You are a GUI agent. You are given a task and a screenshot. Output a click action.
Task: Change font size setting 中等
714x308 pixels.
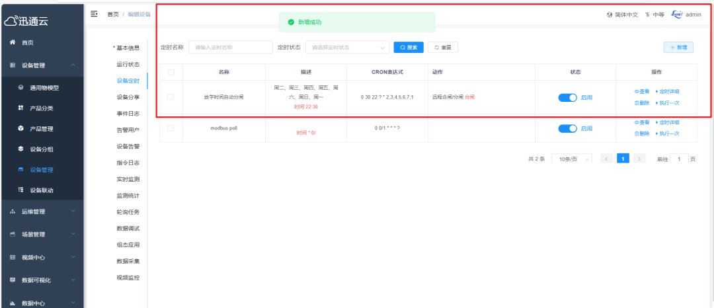click(x=654, y=15)
